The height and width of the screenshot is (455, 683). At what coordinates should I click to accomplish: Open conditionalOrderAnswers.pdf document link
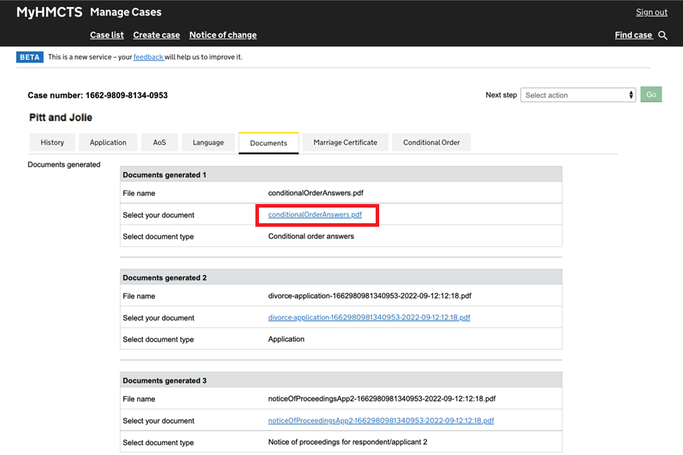tap(315, 215)
